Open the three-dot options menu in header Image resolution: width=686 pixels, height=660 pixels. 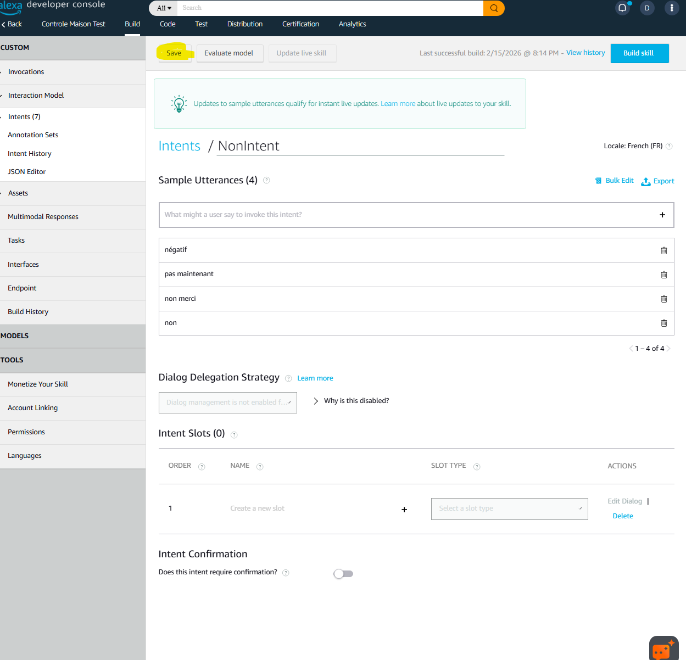pyautogui.click(x=671, y=8)
